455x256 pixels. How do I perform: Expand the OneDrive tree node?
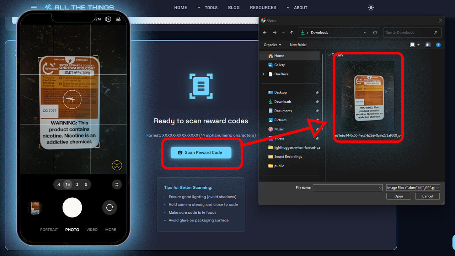[263, 74]
